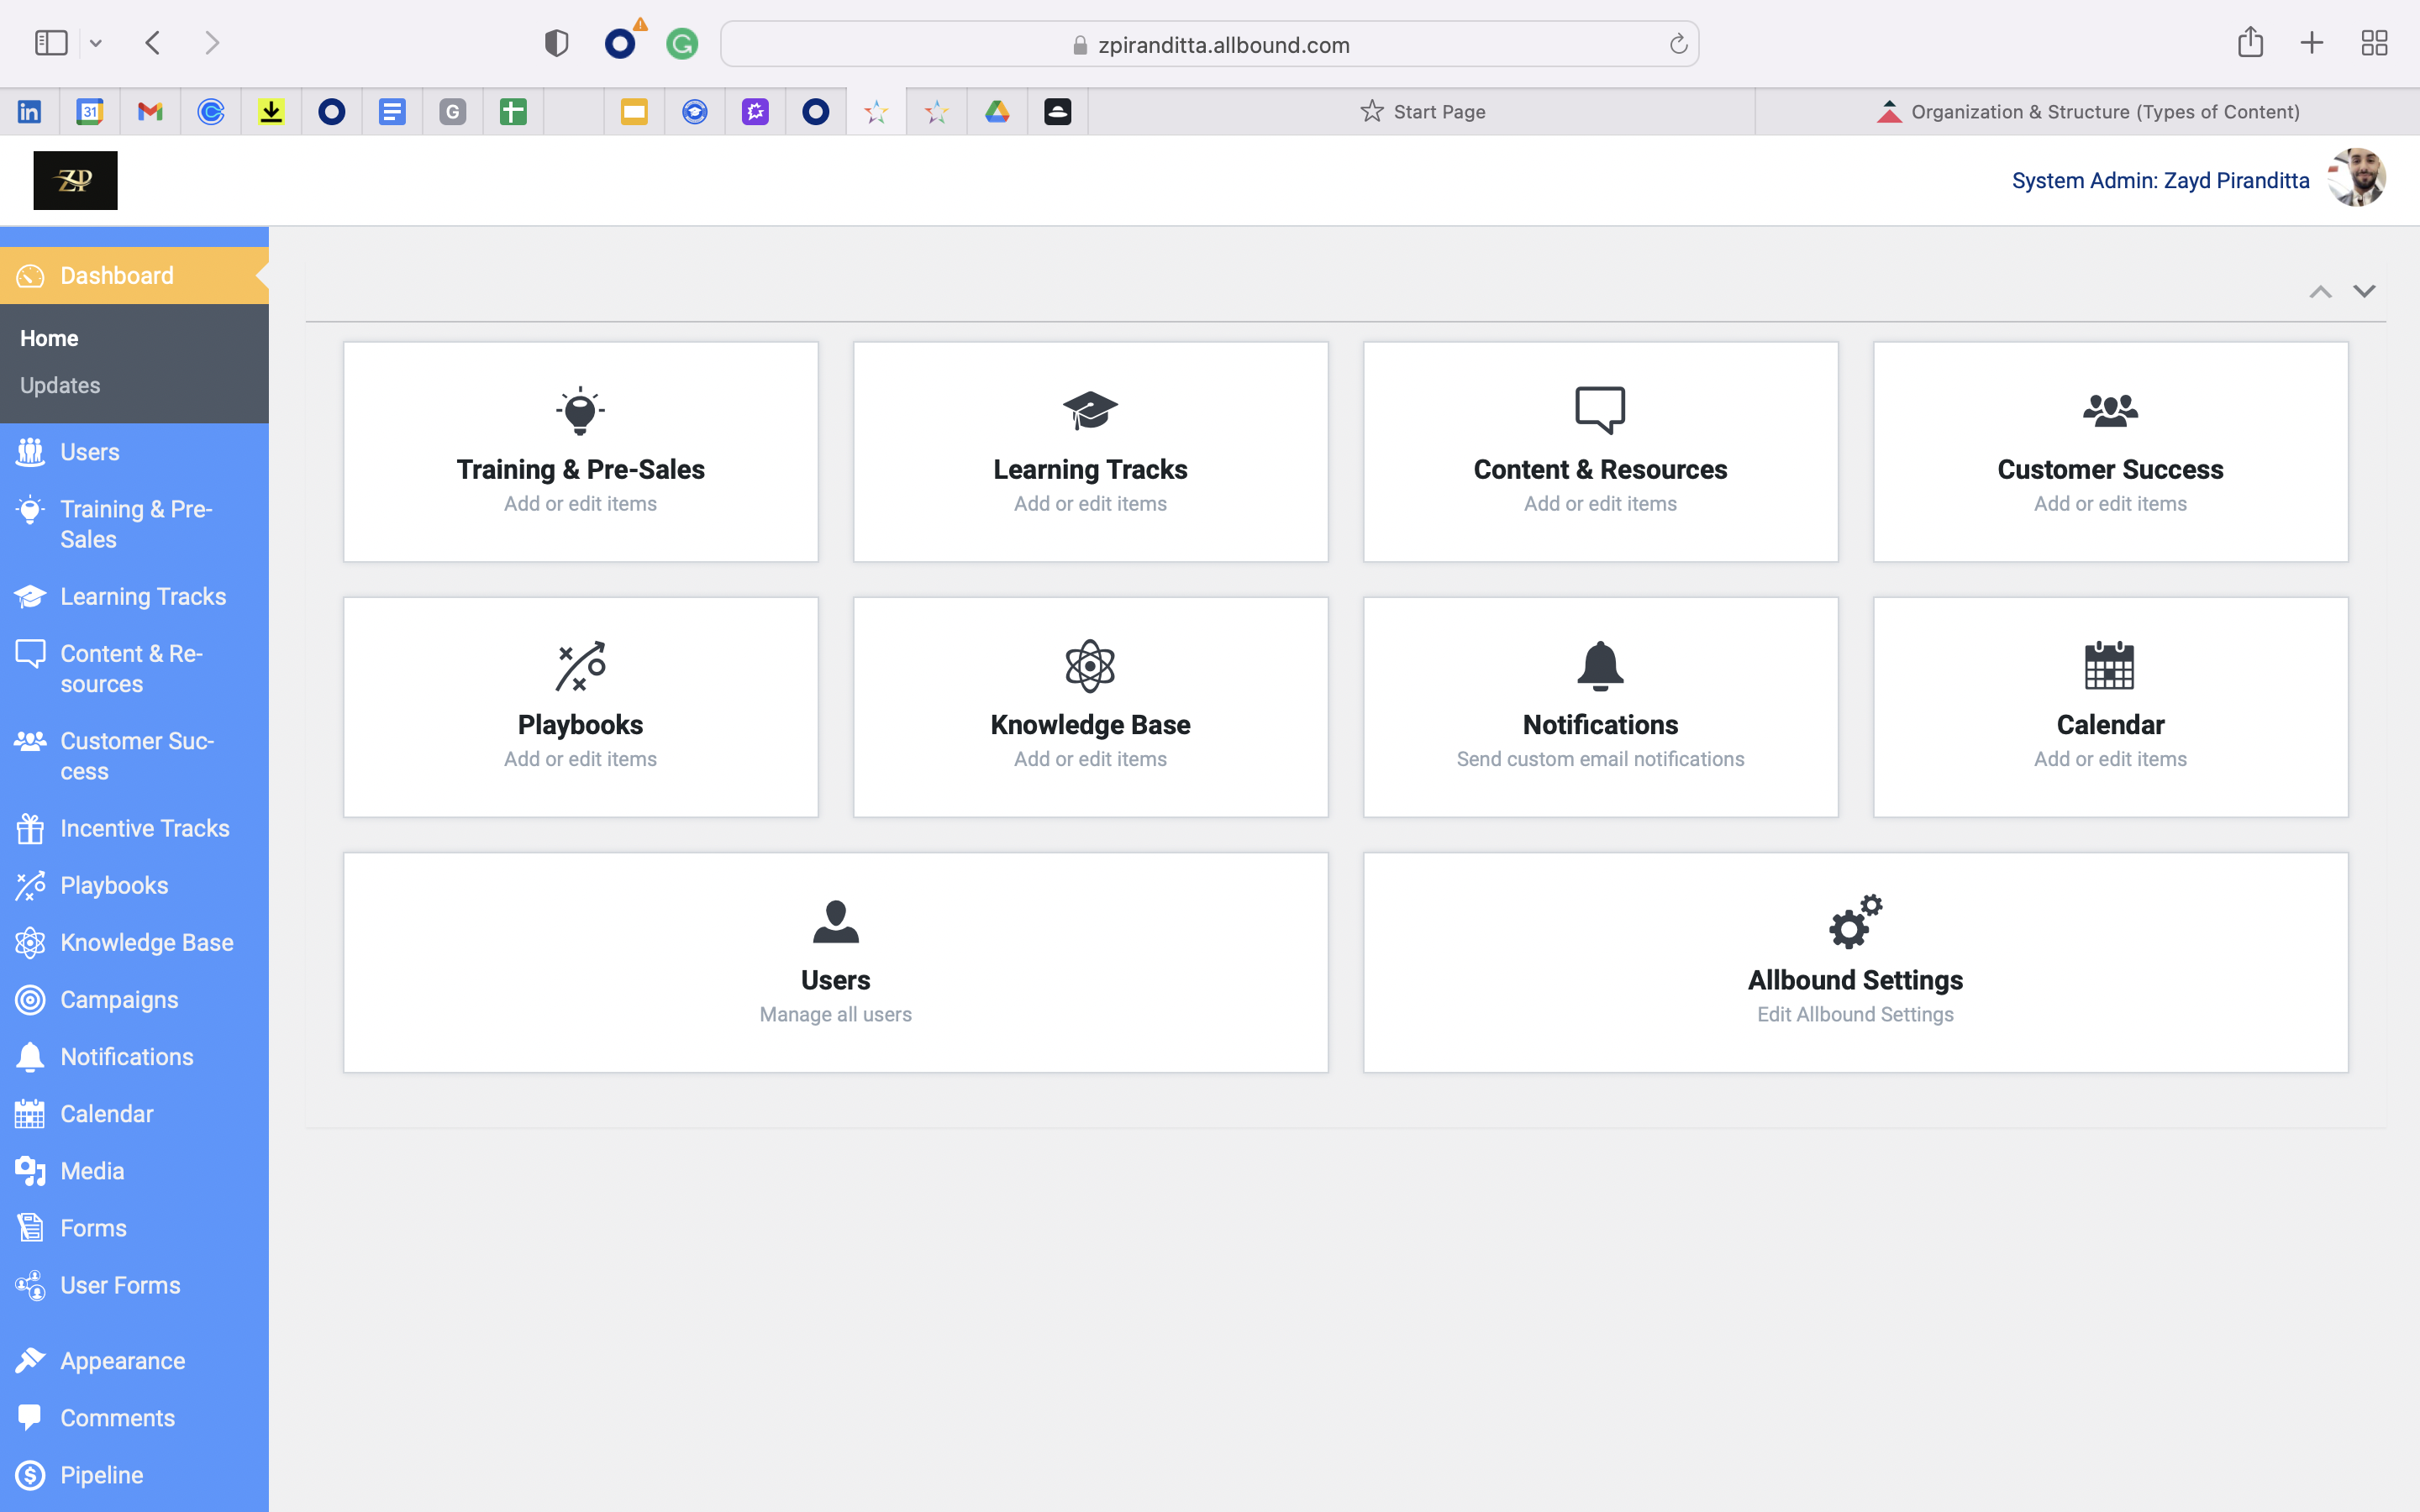Reload the page with refresh icon
2420x1512 pixels.
pos(1678,44)
